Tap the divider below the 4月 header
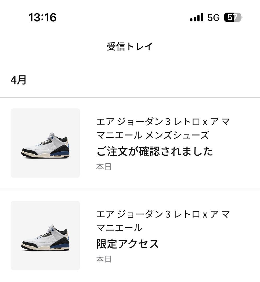This screenshot has height=282, width=260. 130,98
